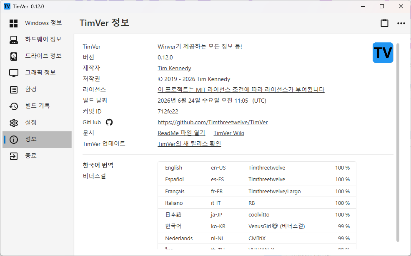Screen dimensions: 411x256
Task: Click the fr-FR language code cell
Action: (x=217, y=192)
